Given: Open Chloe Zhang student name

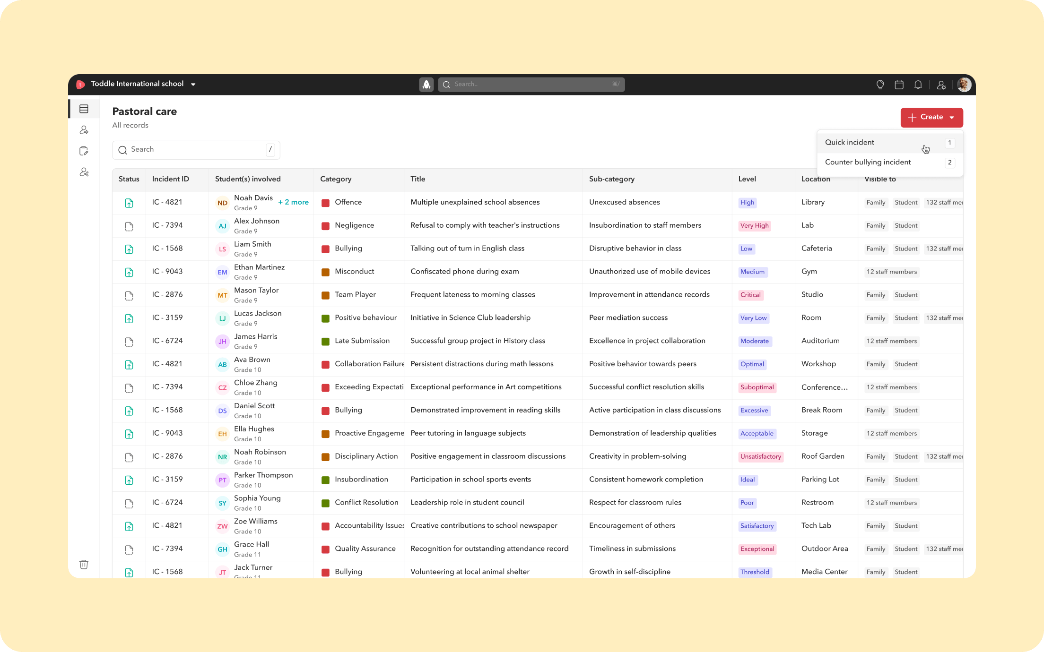Looking at the screenshot, I should point(256,383).
